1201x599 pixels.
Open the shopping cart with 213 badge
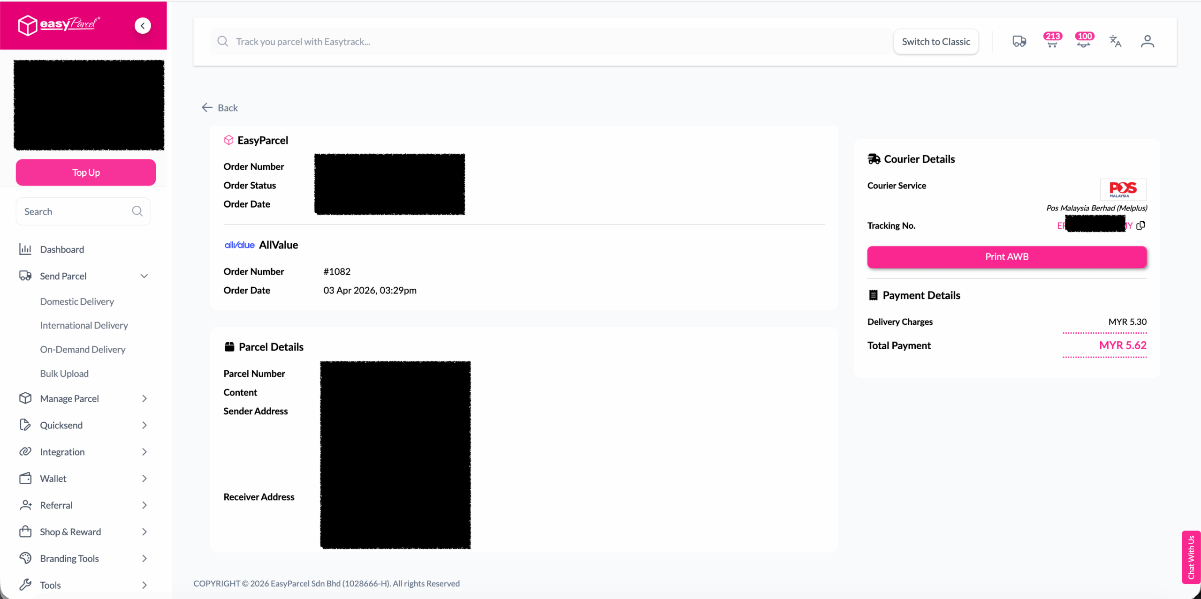[x=1052, y=41]
